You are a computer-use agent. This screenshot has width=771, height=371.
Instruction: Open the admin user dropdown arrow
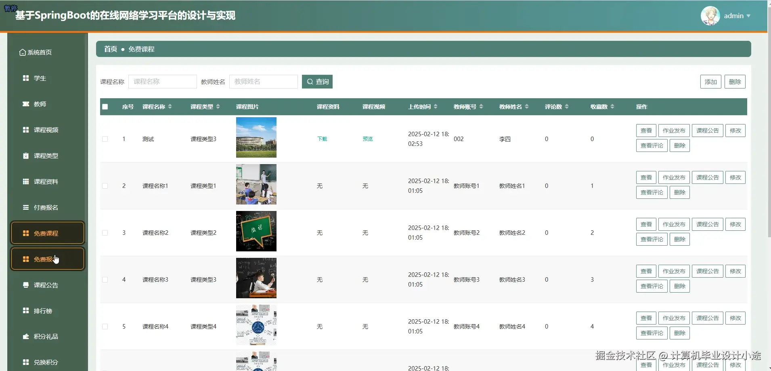click(x=748, y=16)
